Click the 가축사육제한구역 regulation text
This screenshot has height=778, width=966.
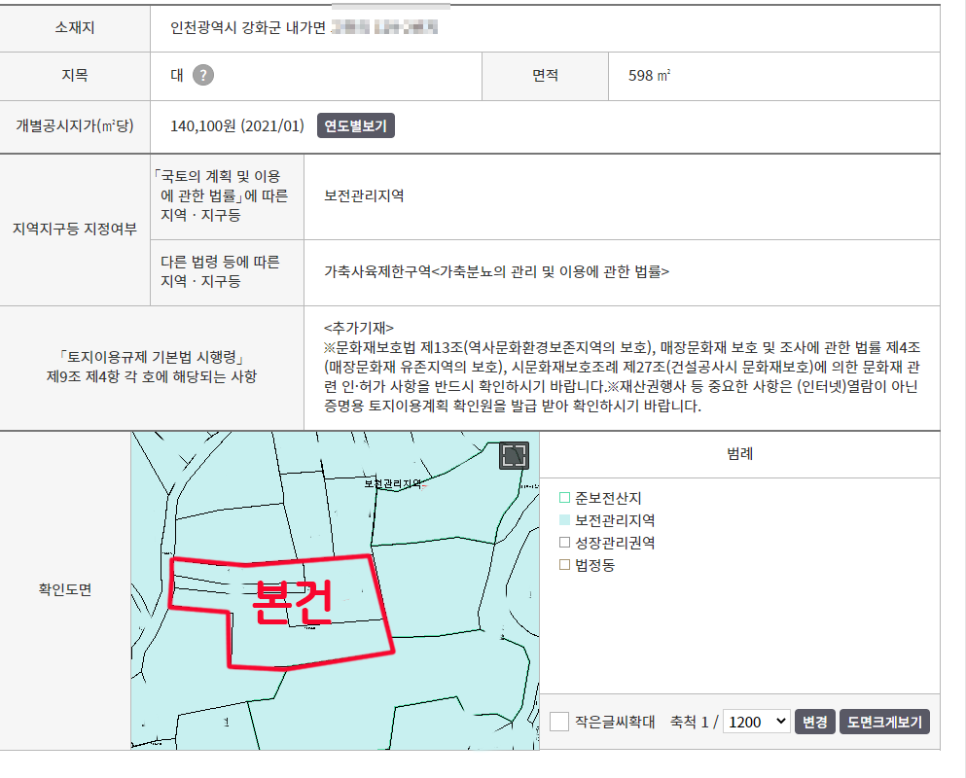pos(497,272)
